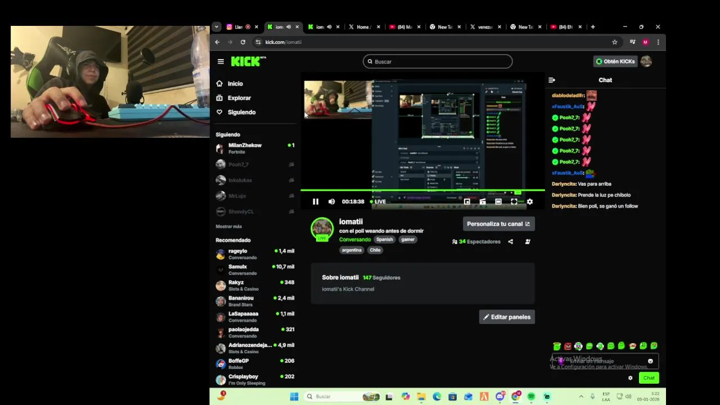
Task: Select the Chile tag
Action: (375, 250)
